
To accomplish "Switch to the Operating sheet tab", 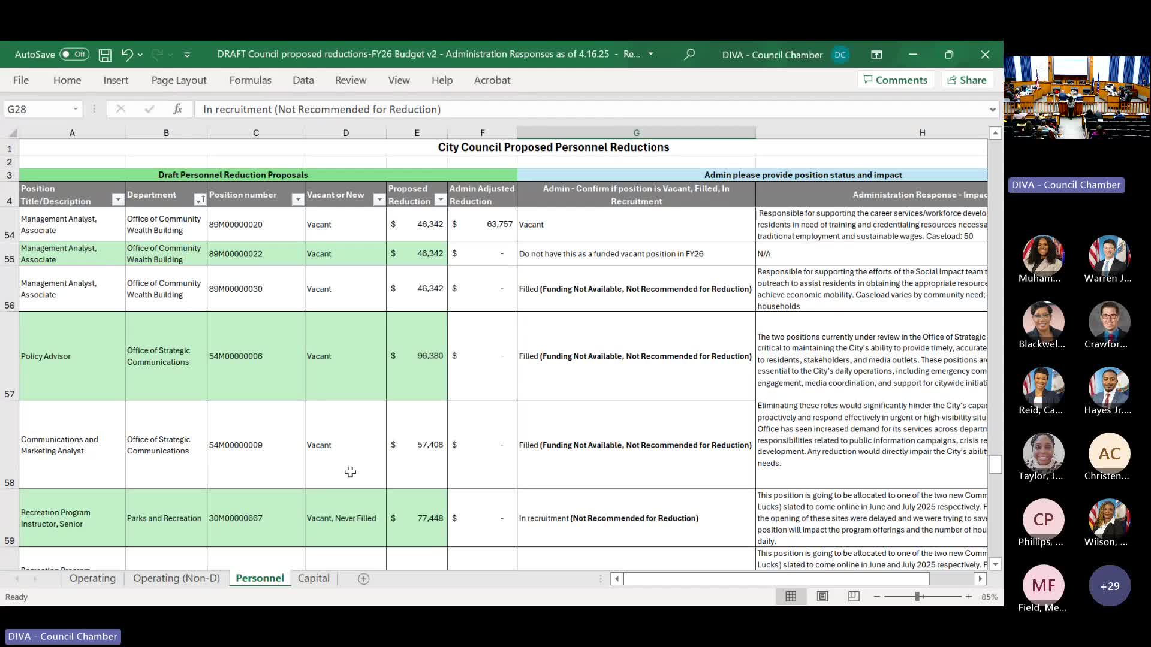I will coord(92,578).
